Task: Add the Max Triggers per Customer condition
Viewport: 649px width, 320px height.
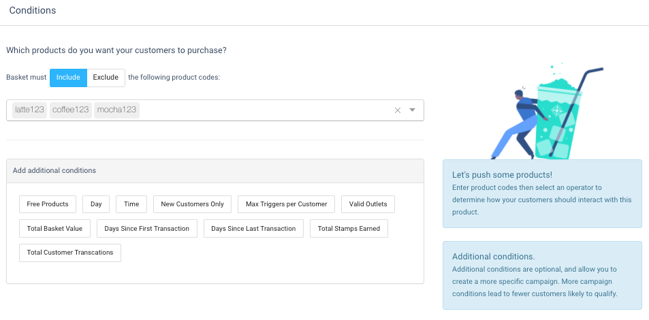Action: tap(287, 204)
